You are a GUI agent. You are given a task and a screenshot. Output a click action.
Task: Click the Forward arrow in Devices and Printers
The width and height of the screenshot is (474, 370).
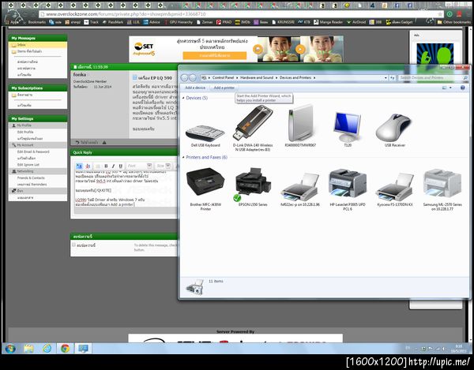pos(193,78)
